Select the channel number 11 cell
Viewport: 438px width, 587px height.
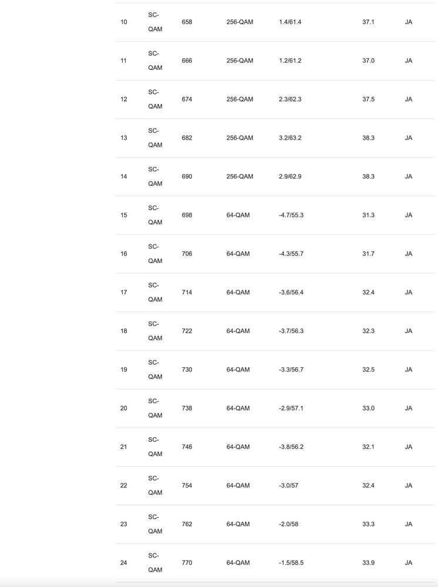(123, 61)
